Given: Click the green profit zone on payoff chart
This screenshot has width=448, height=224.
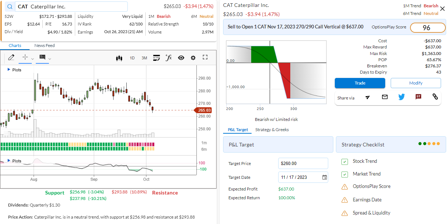Looking at the screenshot, I should pos(264,54).
